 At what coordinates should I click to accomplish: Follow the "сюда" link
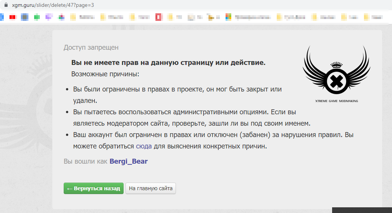coord(144,146)
